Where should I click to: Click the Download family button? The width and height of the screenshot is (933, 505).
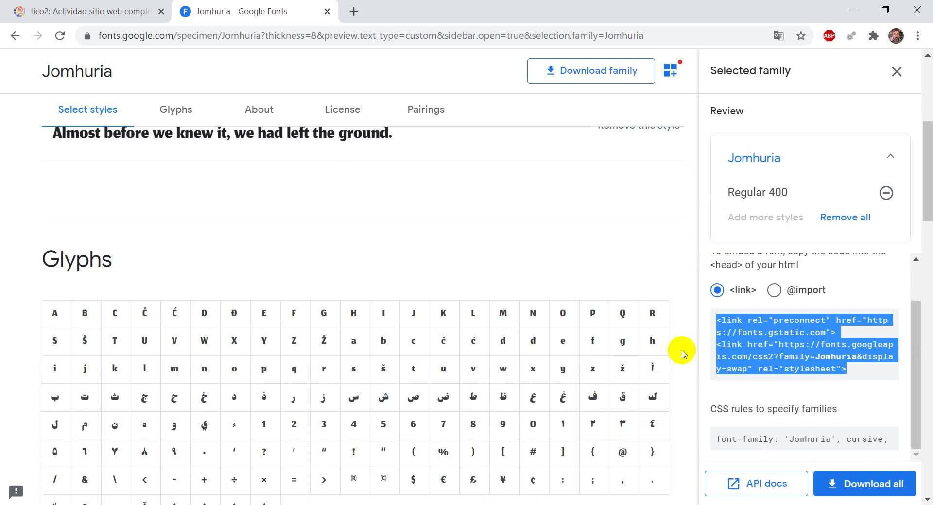[x=591, y=71]
